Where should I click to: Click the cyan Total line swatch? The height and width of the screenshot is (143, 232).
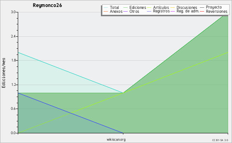[x=106, y=7]
